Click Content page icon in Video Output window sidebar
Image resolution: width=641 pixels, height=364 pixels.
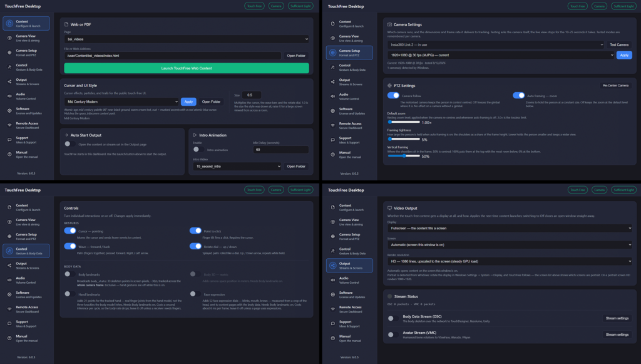click(x=333, y=207)
